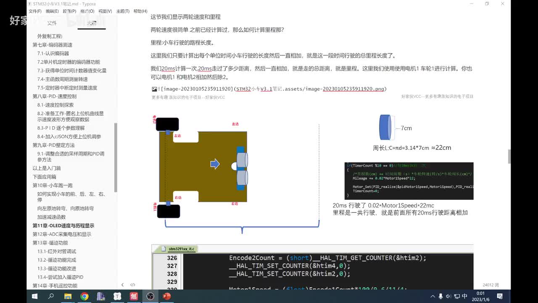Image resolution: width=538 pixels, height=303 pixels.
Task: Jump to 第八章-PID-速度控制 heading
Action: pos(54,96)
